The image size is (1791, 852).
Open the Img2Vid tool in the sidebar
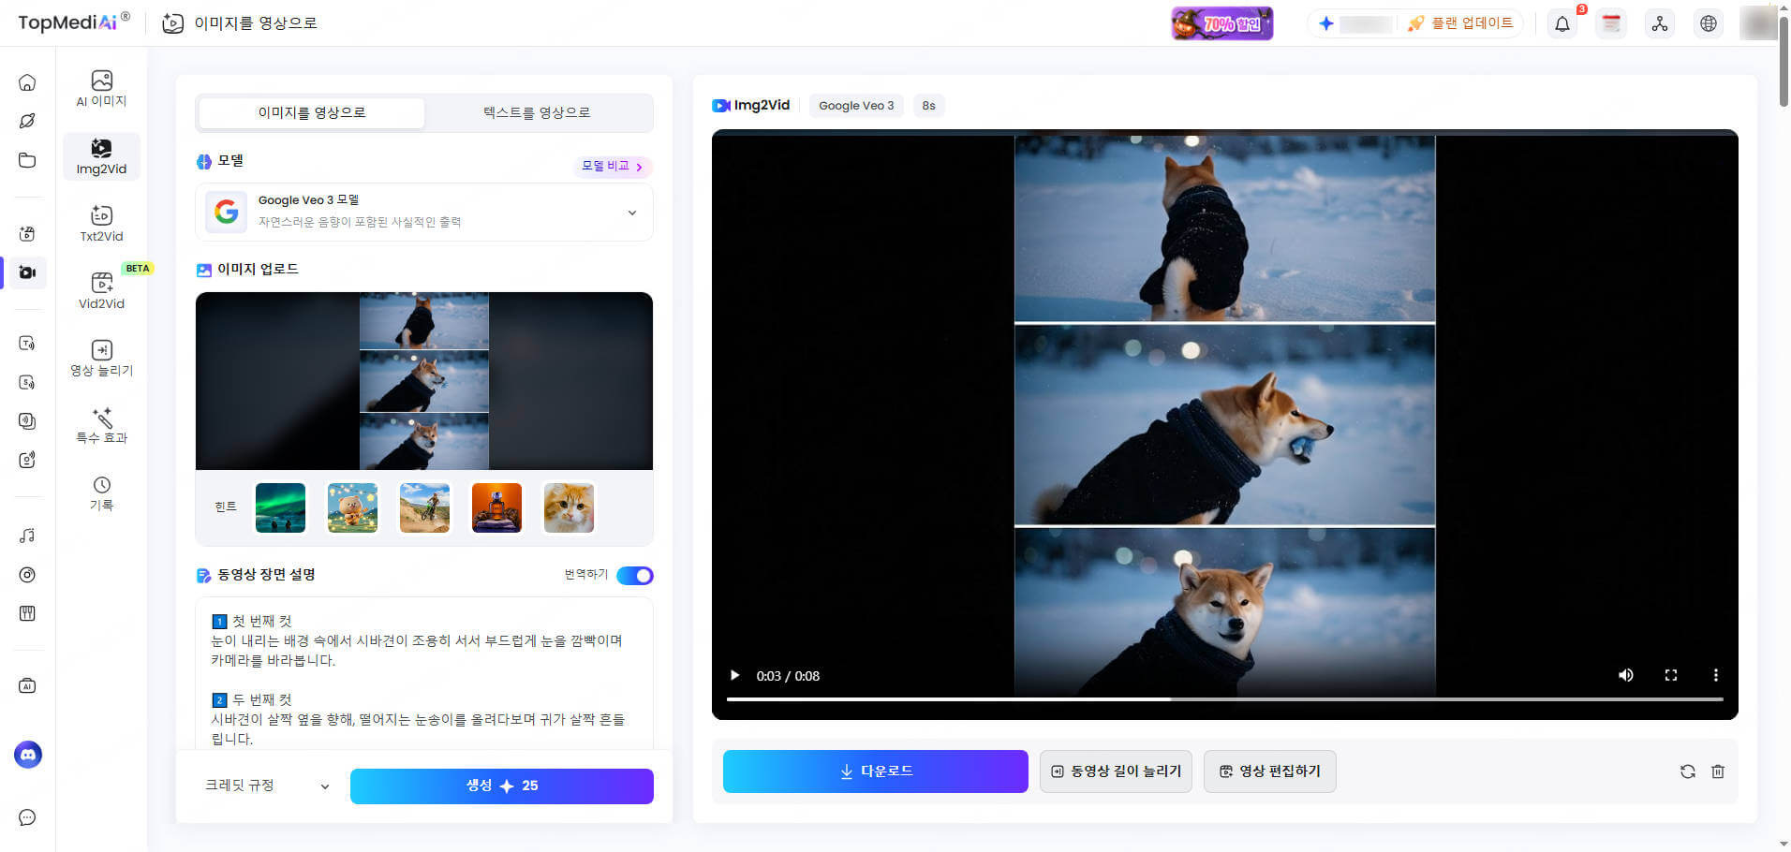tap(101, 156)
